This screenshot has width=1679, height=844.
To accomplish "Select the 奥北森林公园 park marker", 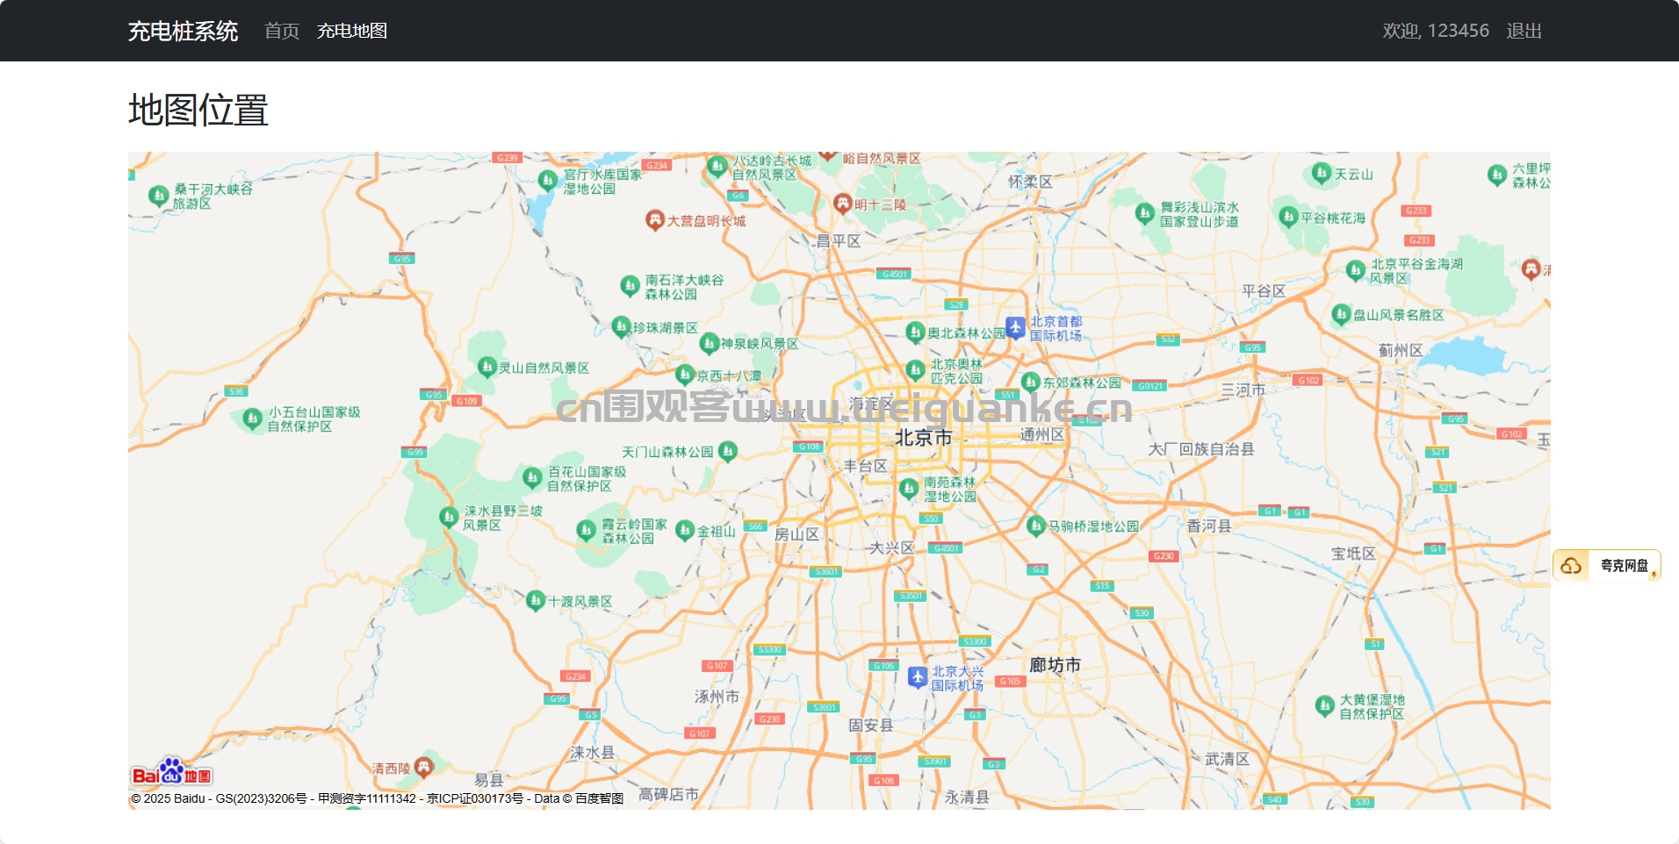I will [915, 333].
